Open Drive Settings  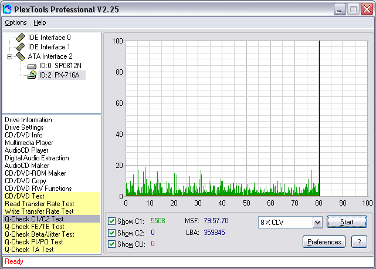(x=24, y=127)
